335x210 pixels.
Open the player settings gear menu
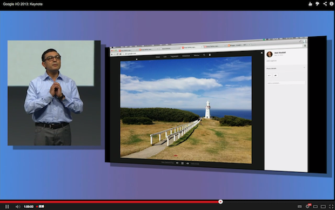(x=307, y=206)
